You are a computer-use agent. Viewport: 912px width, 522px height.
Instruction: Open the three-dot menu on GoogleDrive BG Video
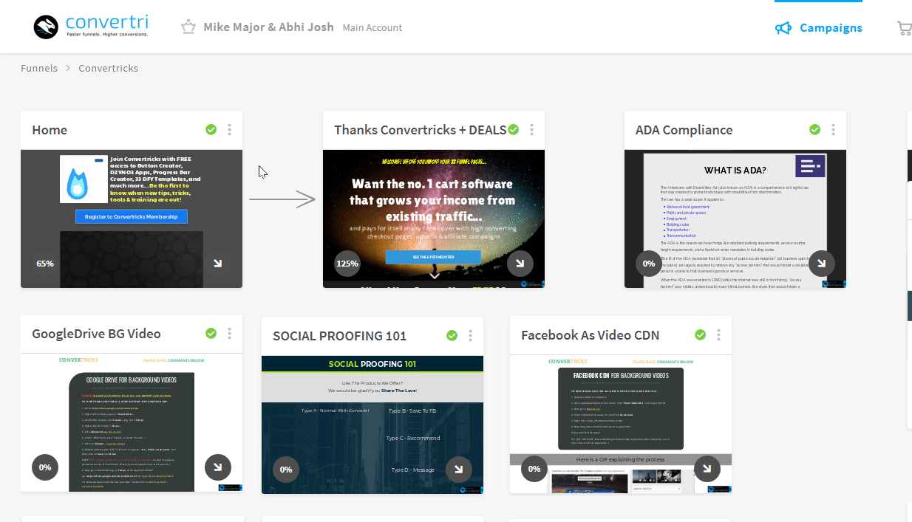[229, 333]
